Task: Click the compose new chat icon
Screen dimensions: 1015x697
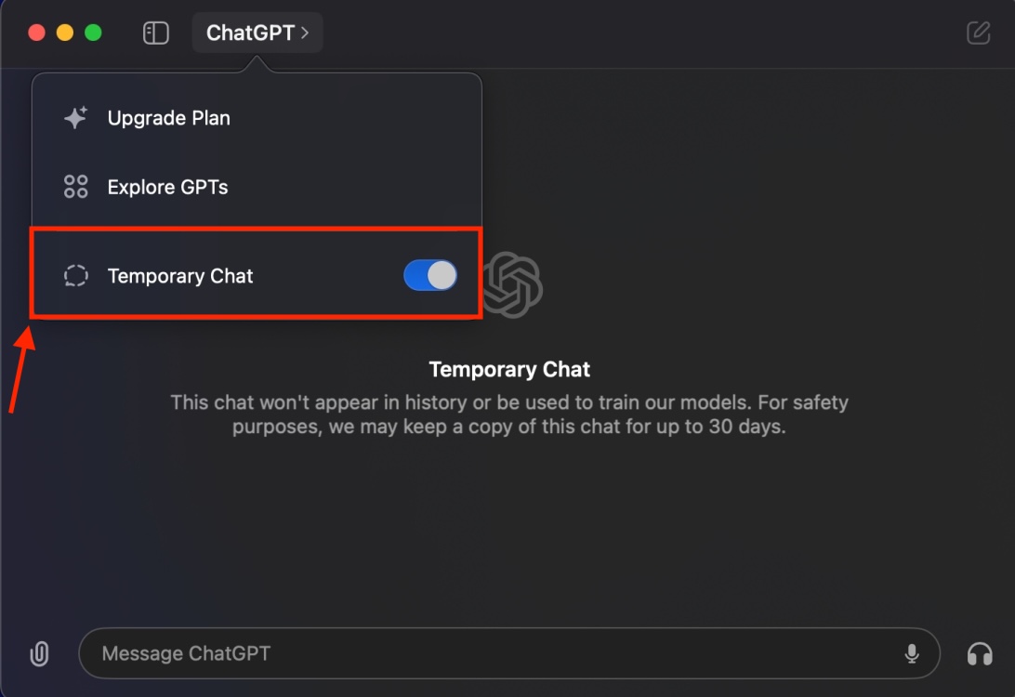Action: pyautogui.click(x=978, y=33)
